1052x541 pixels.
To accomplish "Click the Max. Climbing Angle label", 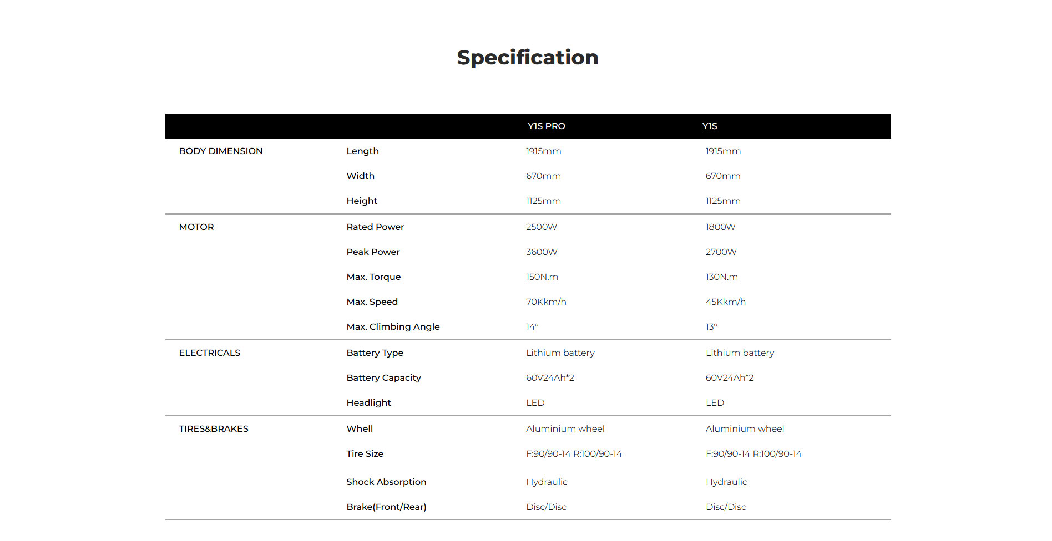I will pos(393,327).
